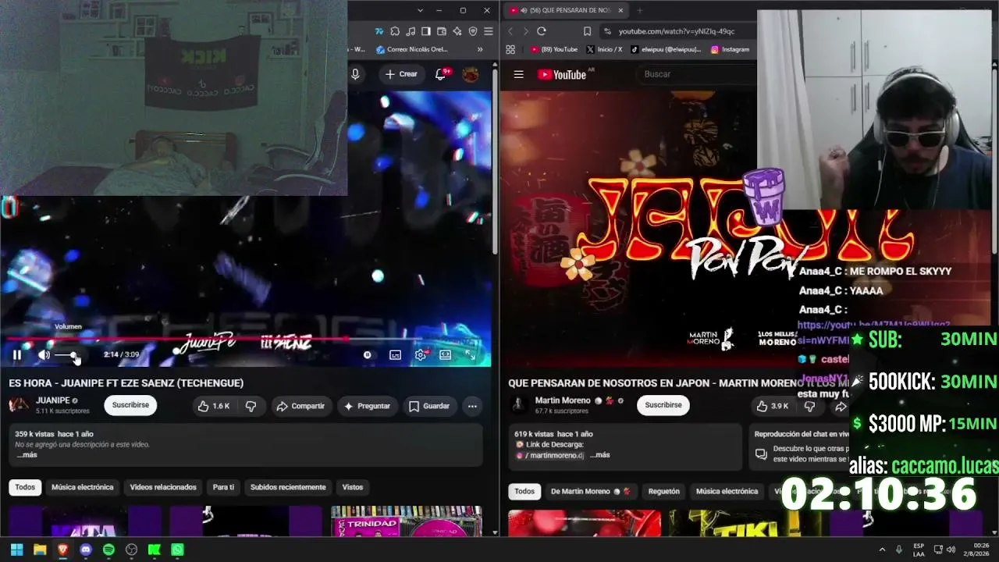
Task: Open more actions menu under ES HORA video
Action: (x=472, y=406)
